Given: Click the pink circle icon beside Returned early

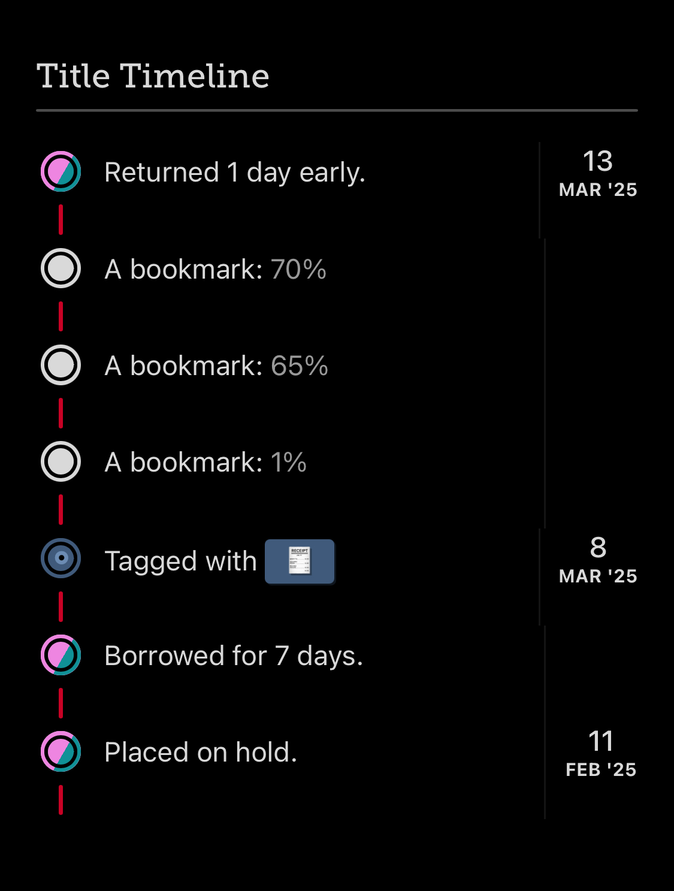Looking at the screenshot, I should [x=61, y=172].
